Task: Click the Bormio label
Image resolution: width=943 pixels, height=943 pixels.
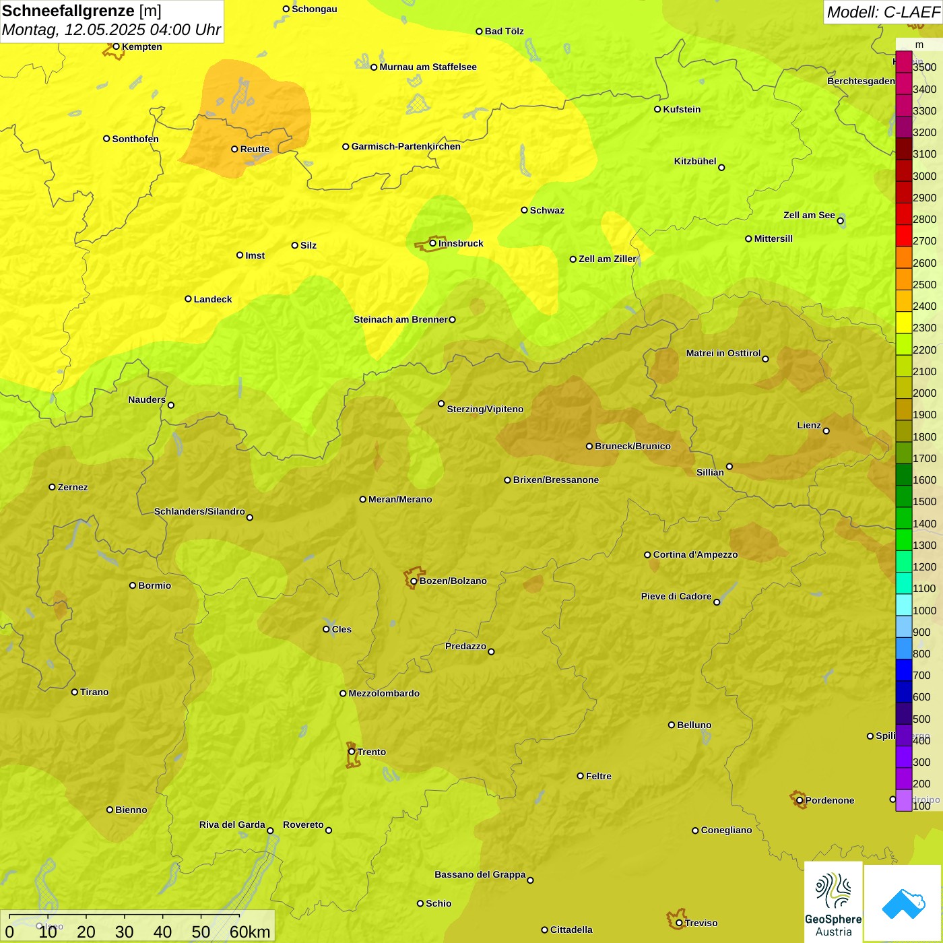Action: point(154,585)
